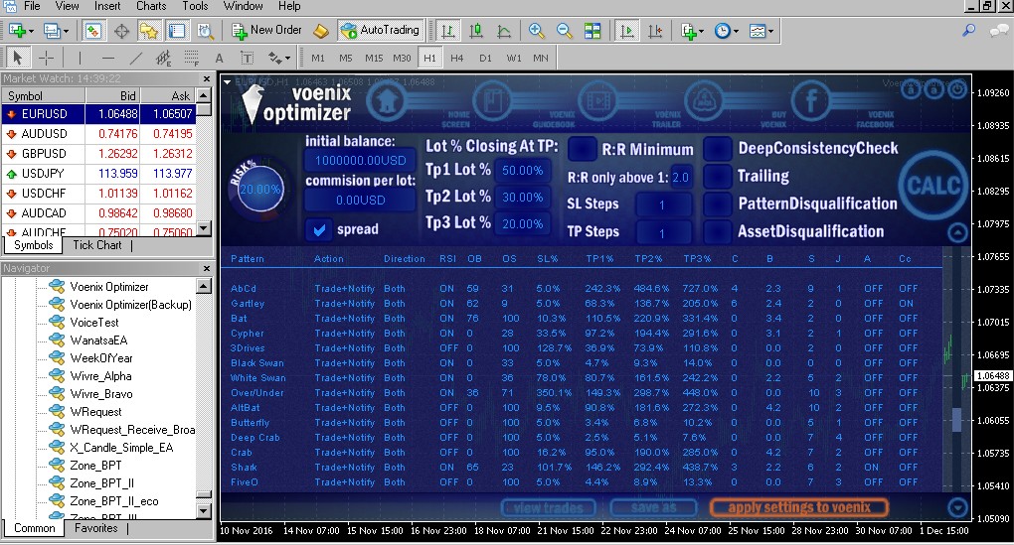Click the RISK% 20.00% dial

tap(260, 189)
